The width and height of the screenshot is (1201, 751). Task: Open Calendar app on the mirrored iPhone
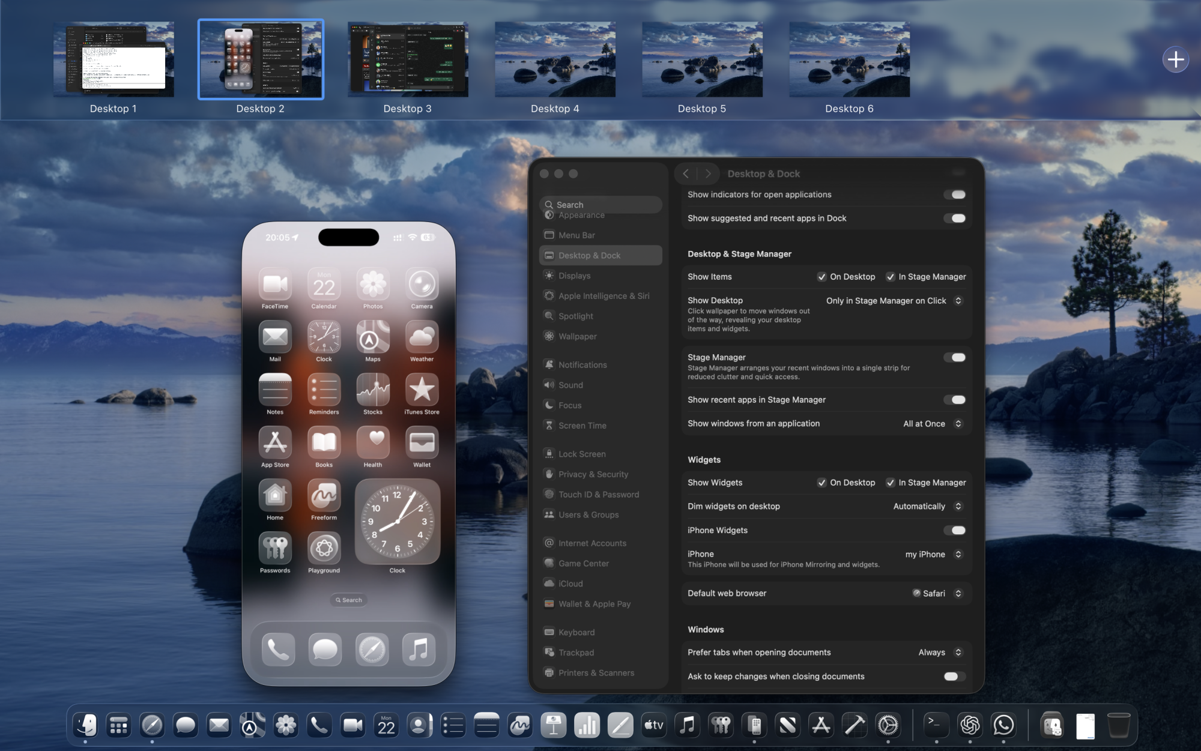(x=324, y=284)
